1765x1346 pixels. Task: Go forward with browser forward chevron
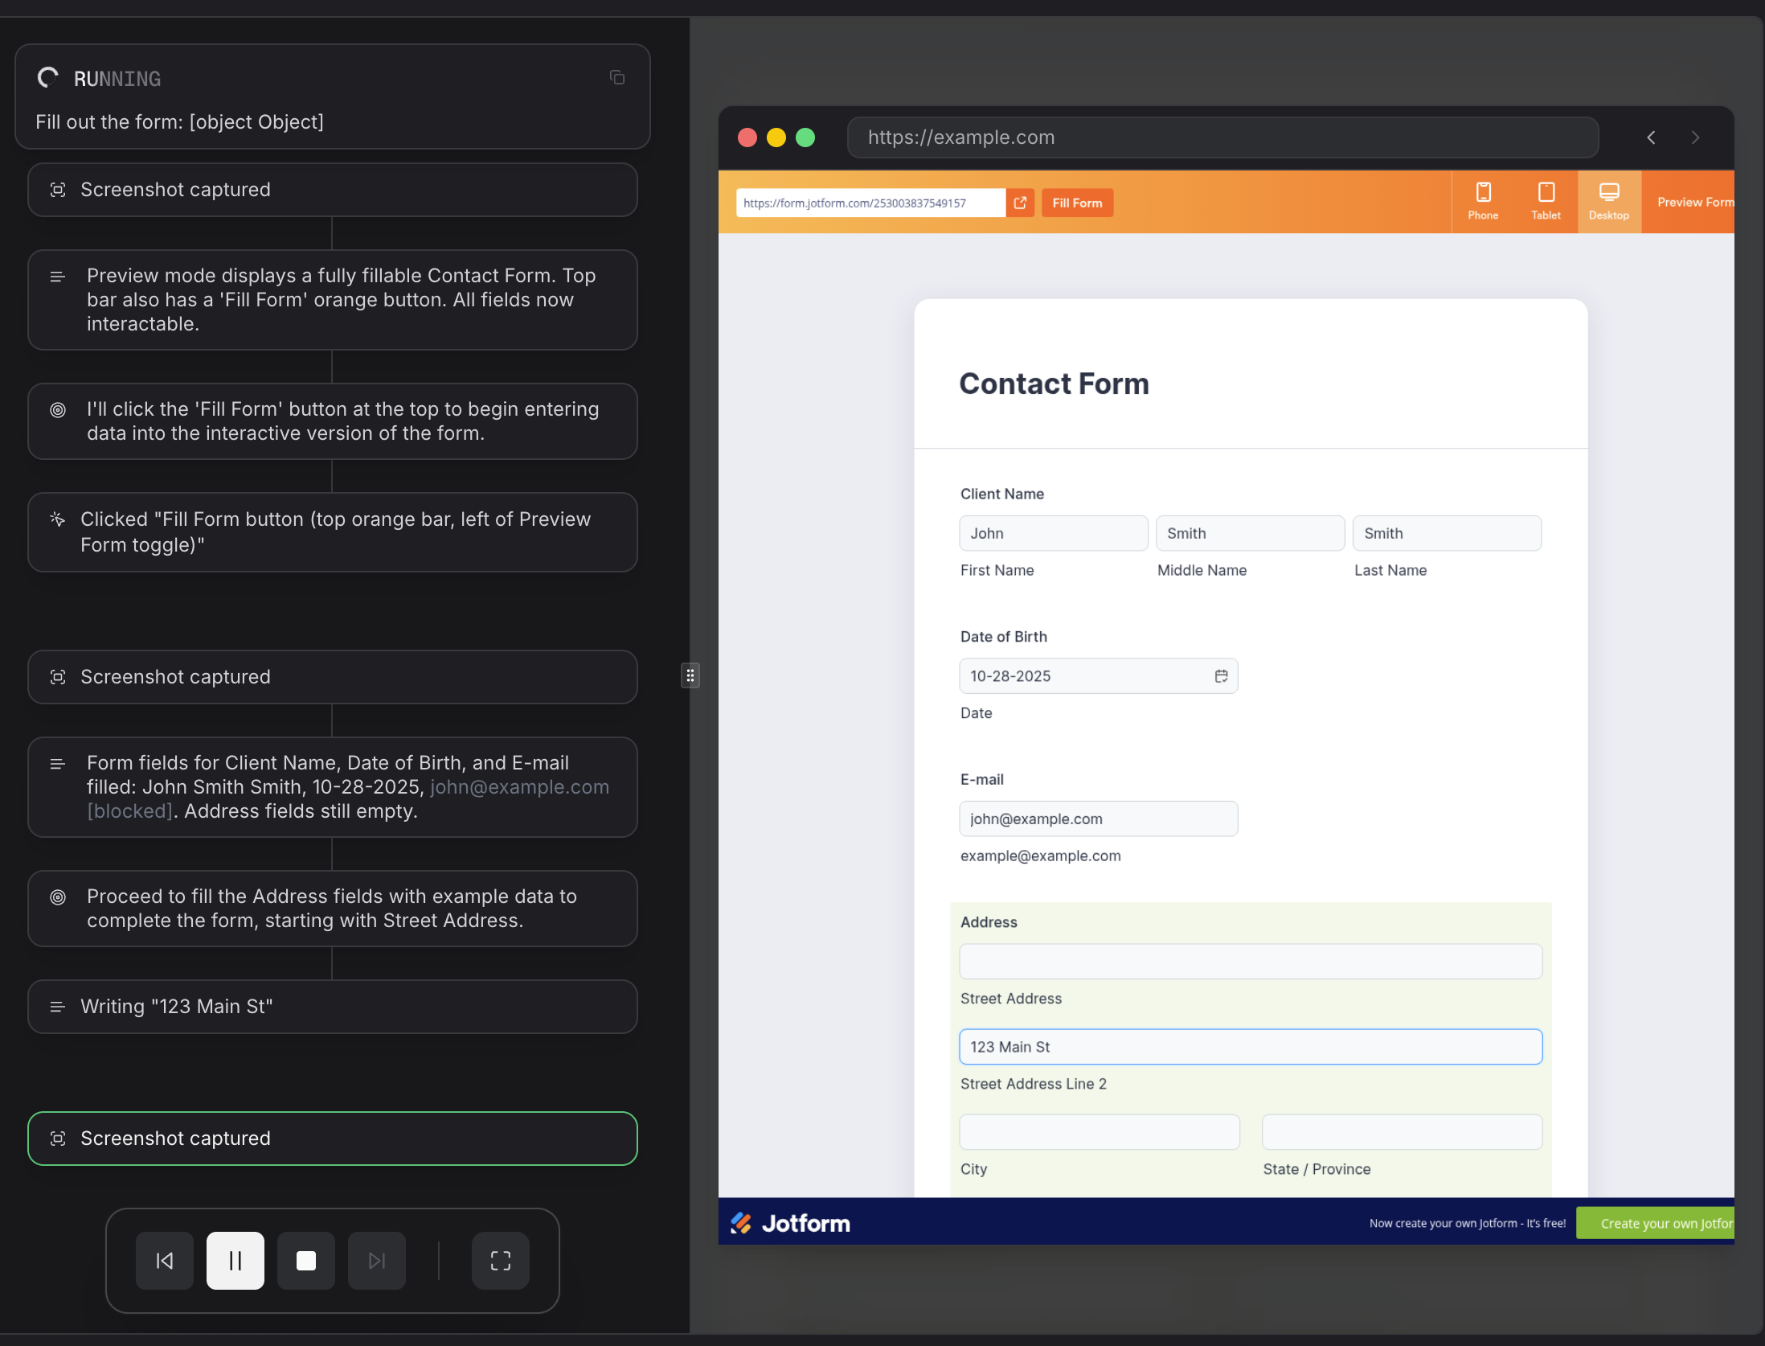click(1695, 137)
